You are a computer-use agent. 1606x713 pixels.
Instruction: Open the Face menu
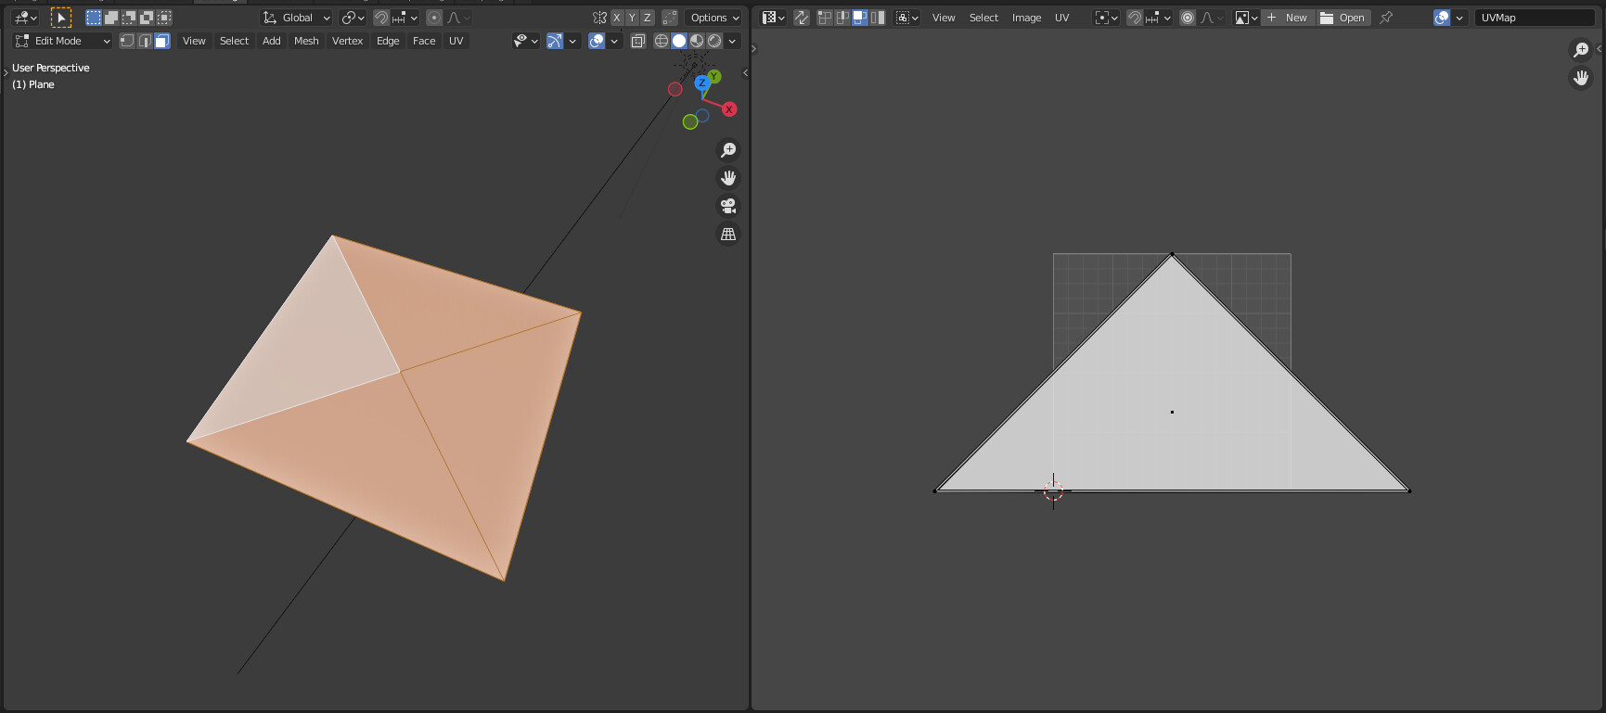424,41
